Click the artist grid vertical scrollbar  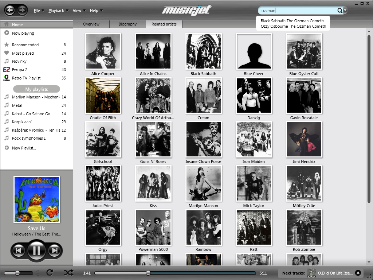tap(369, 119)
